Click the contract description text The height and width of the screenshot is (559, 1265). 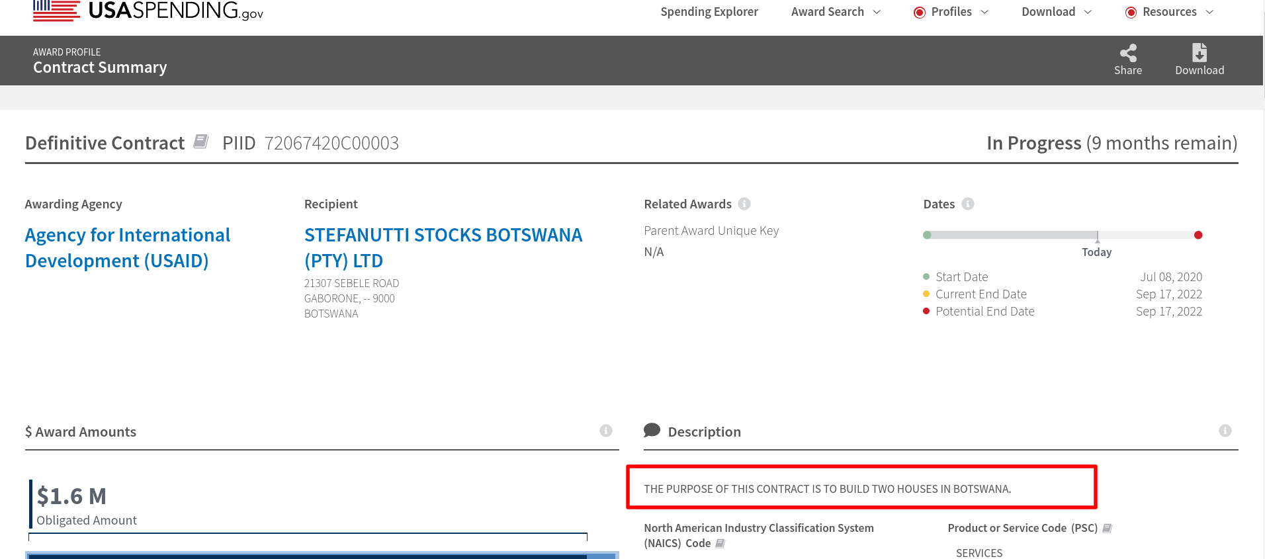[x=827, y=489]
